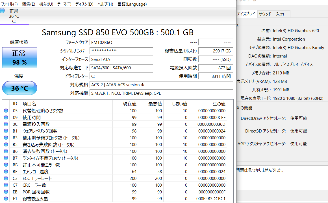Click the 生の値 column header
Viewport: 328px width, 203px height.
click(208, 104)
